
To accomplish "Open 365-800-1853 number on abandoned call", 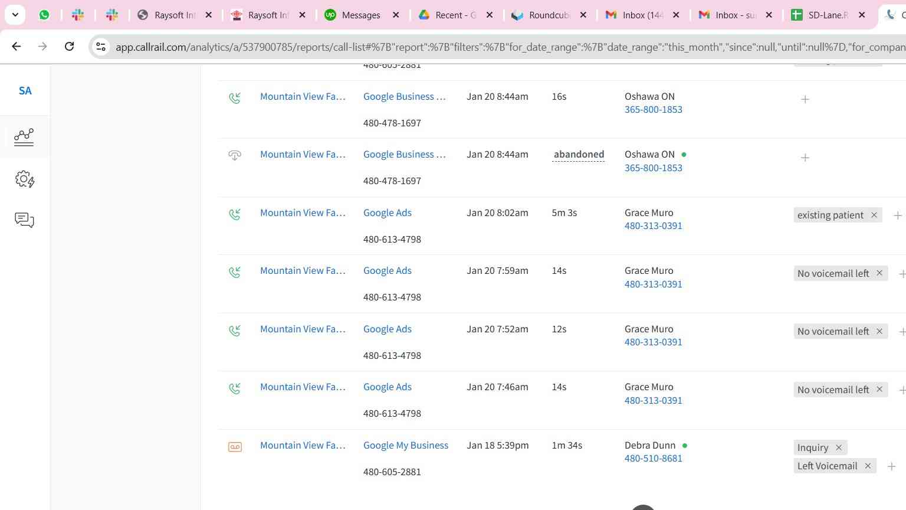I will click(653, 168).
